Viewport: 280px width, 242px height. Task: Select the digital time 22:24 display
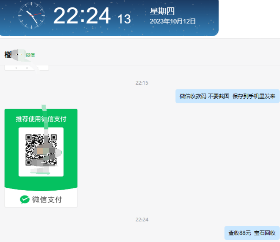(82, 16)
